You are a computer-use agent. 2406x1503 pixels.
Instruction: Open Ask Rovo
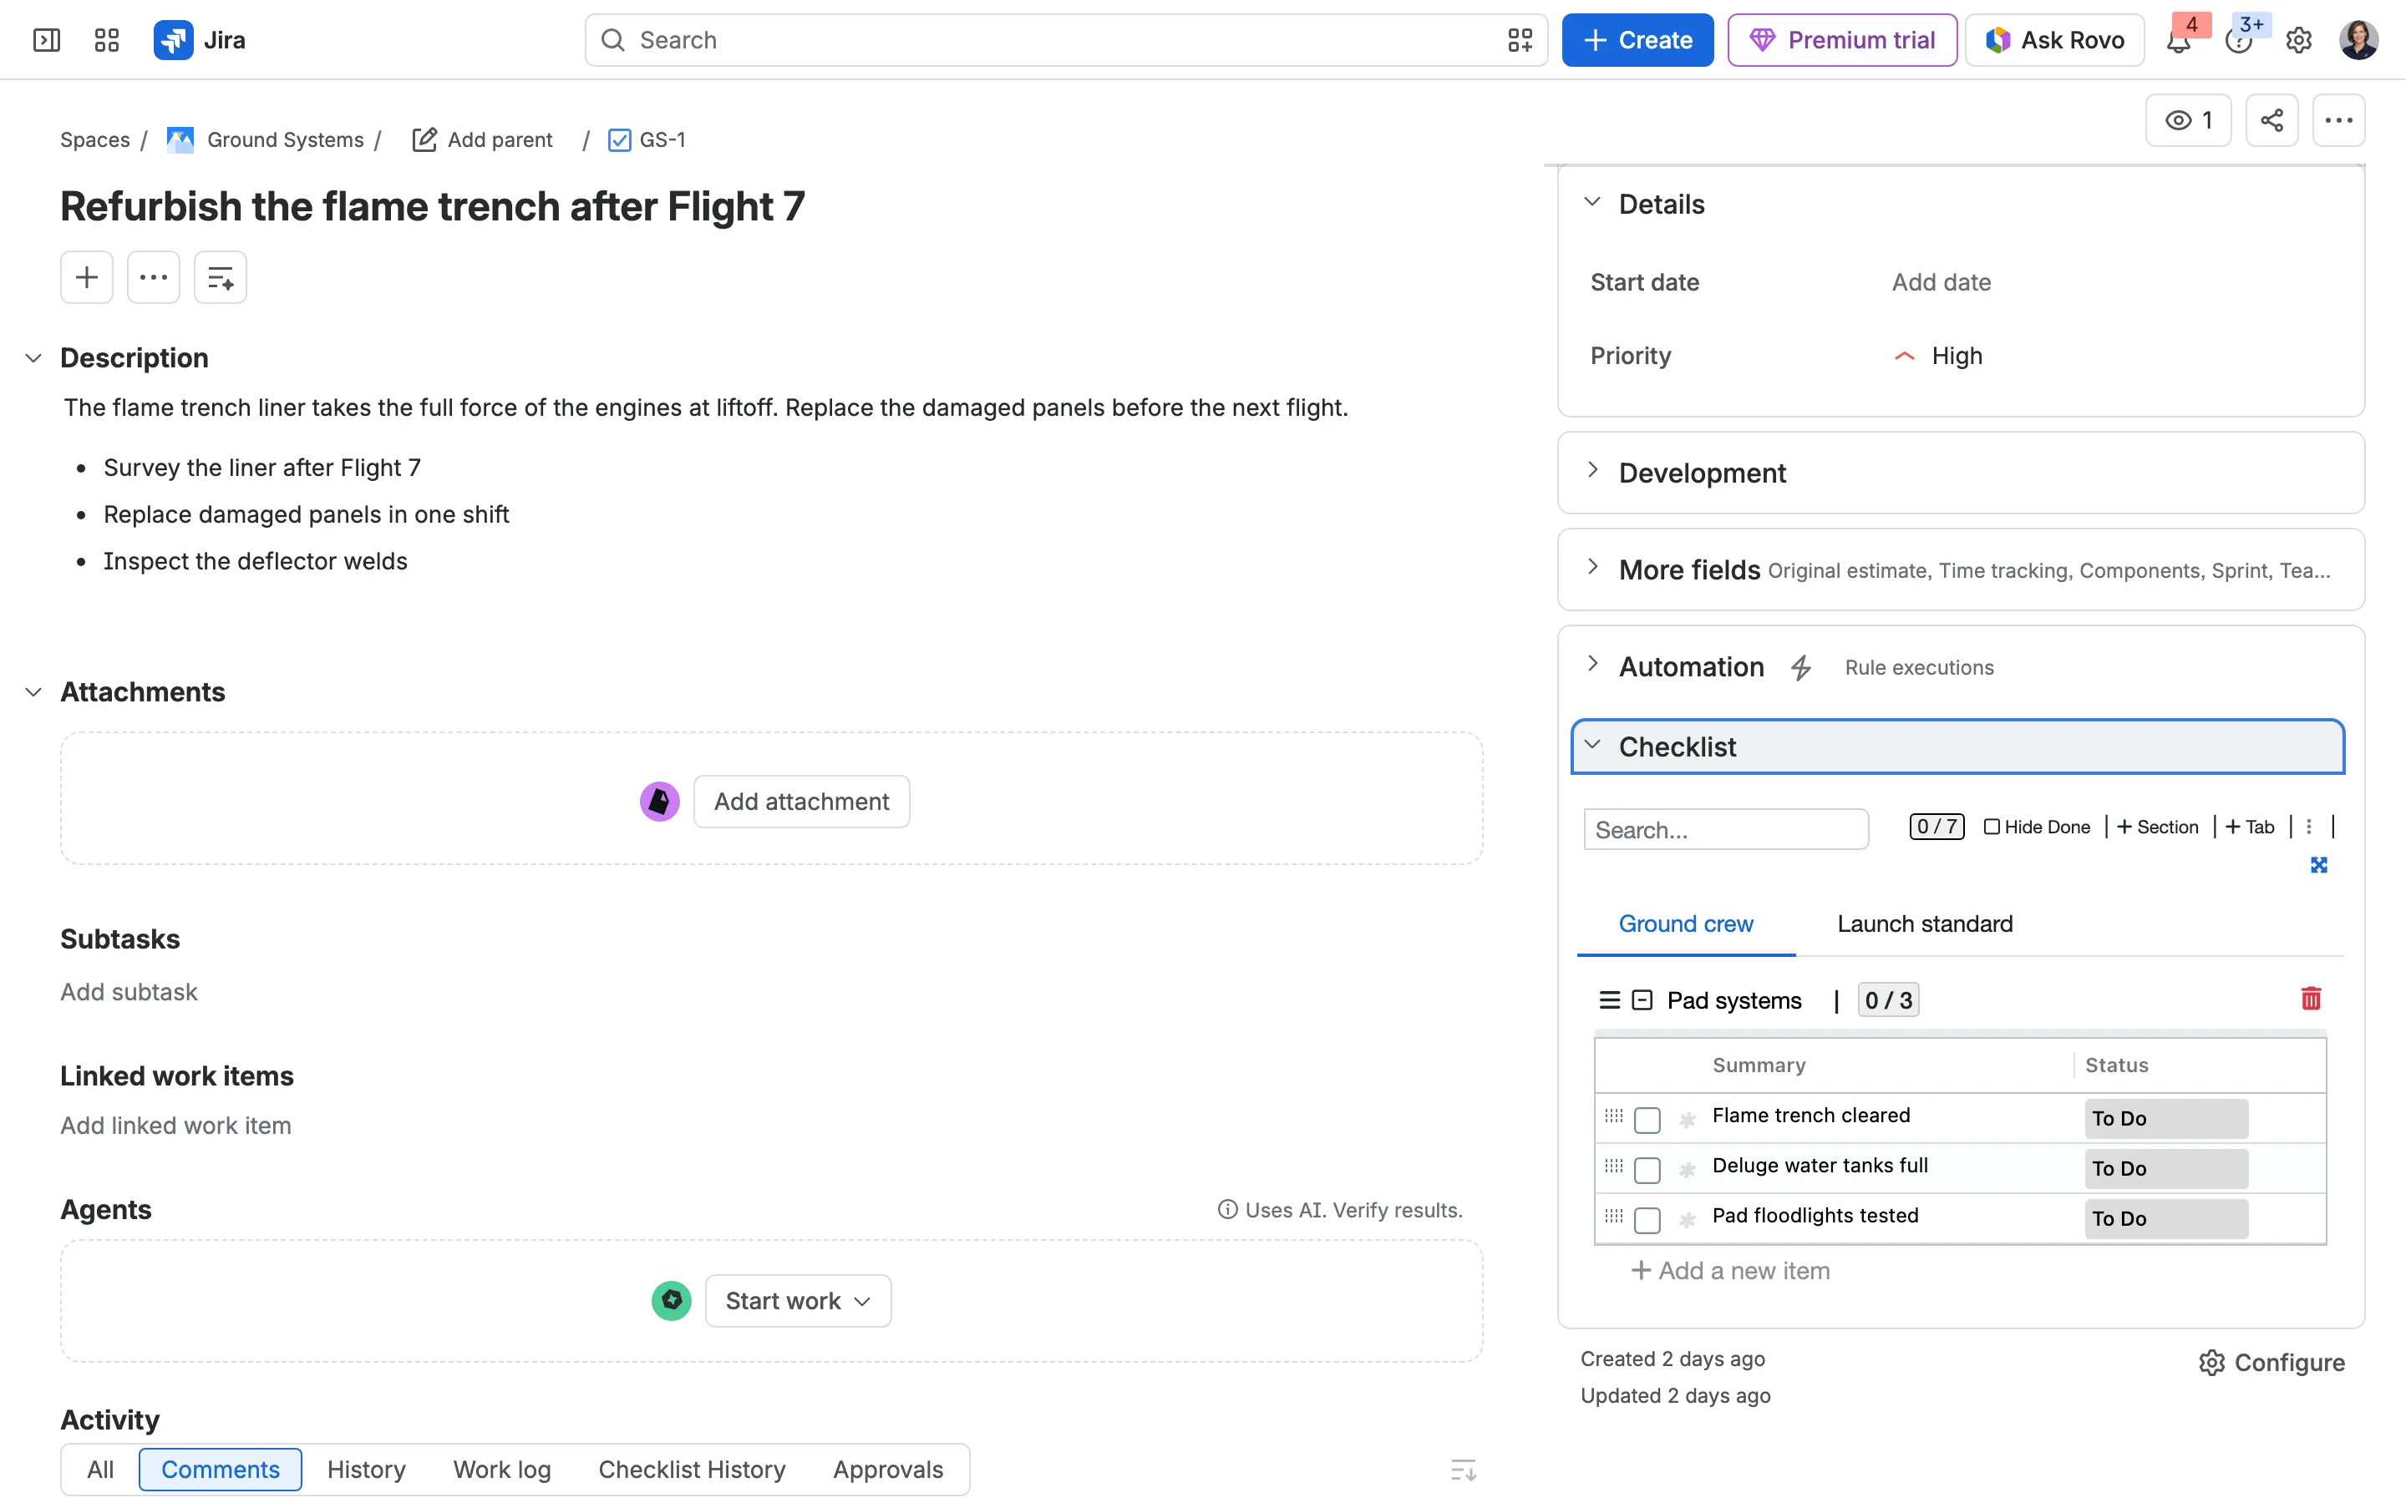pyautogui.click(x=2055, y=40)
